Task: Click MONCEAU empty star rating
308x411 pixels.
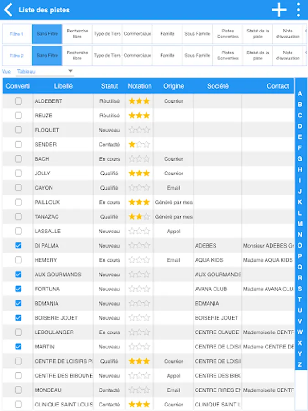Action: point(139,390)
